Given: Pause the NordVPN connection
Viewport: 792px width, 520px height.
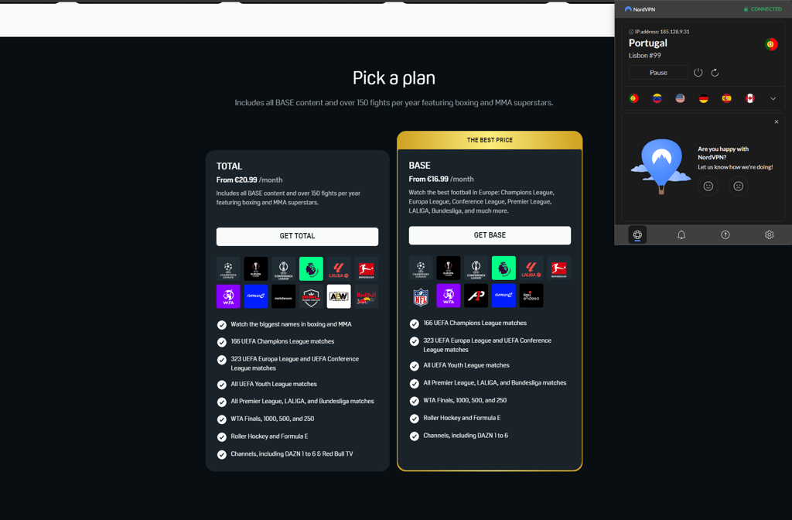Looking at the screenshot, I should 658,73.
